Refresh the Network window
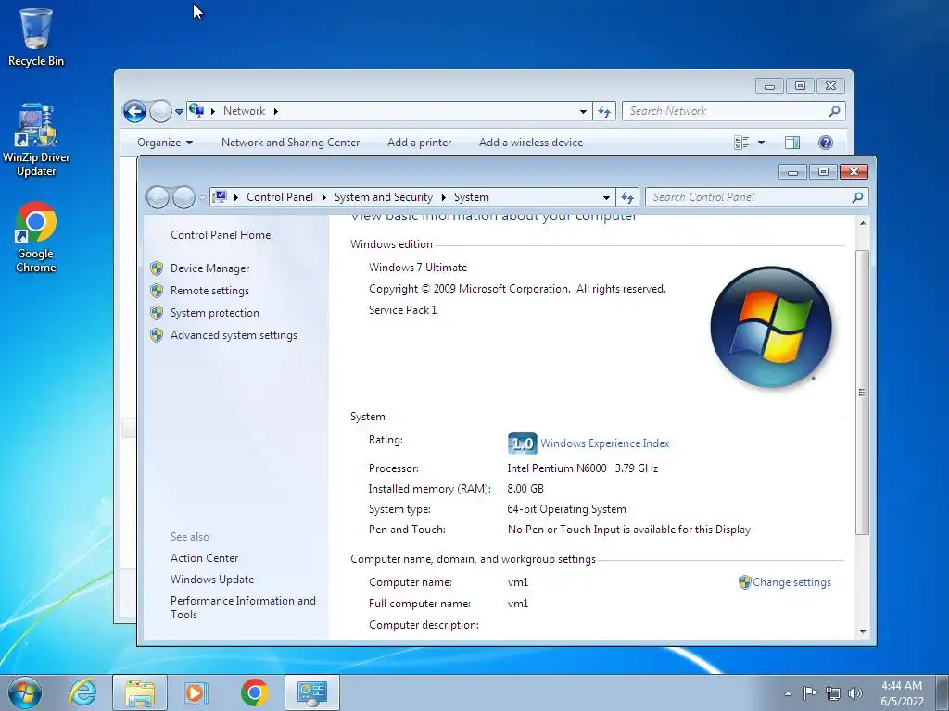This screenshot has width=949, height=711. 604,111
